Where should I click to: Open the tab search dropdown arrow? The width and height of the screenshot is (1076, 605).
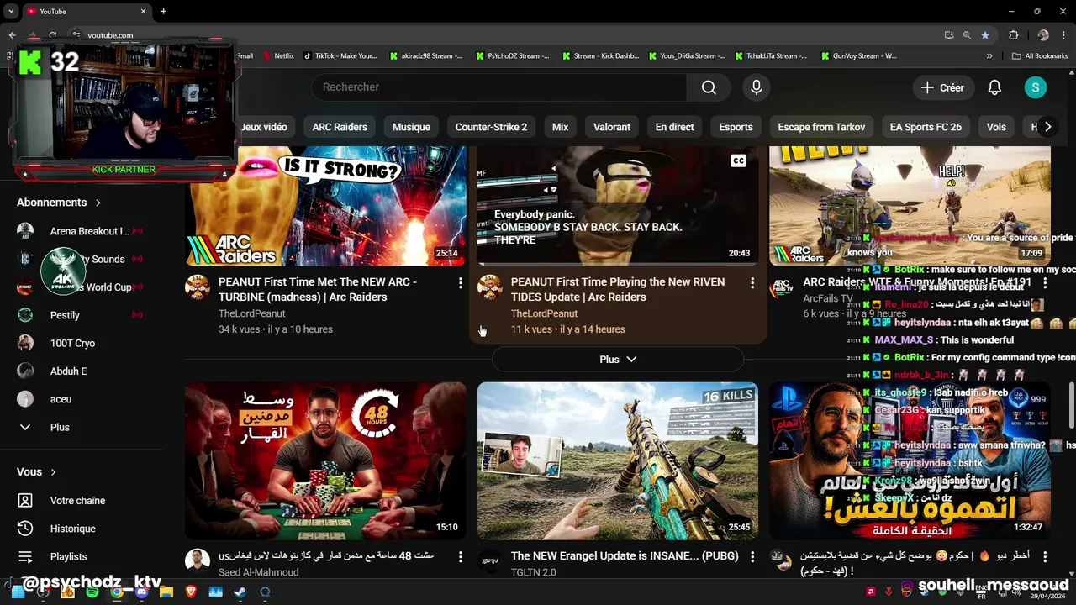click(x=11, y=12)
